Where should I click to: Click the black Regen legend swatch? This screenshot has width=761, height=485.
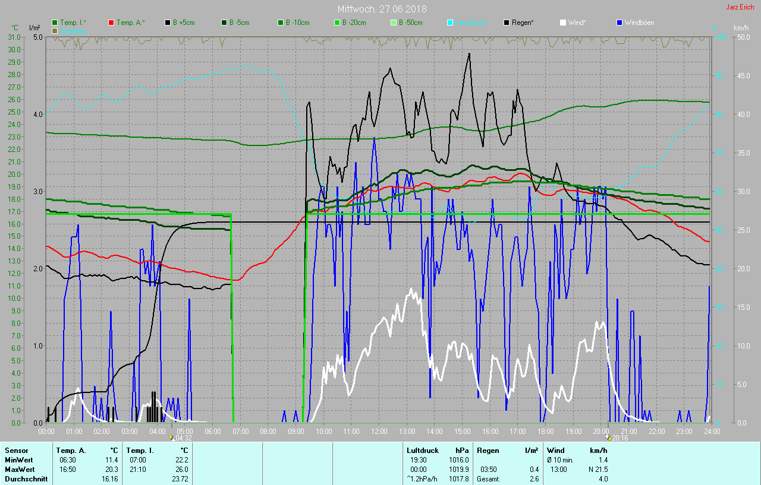507,23
